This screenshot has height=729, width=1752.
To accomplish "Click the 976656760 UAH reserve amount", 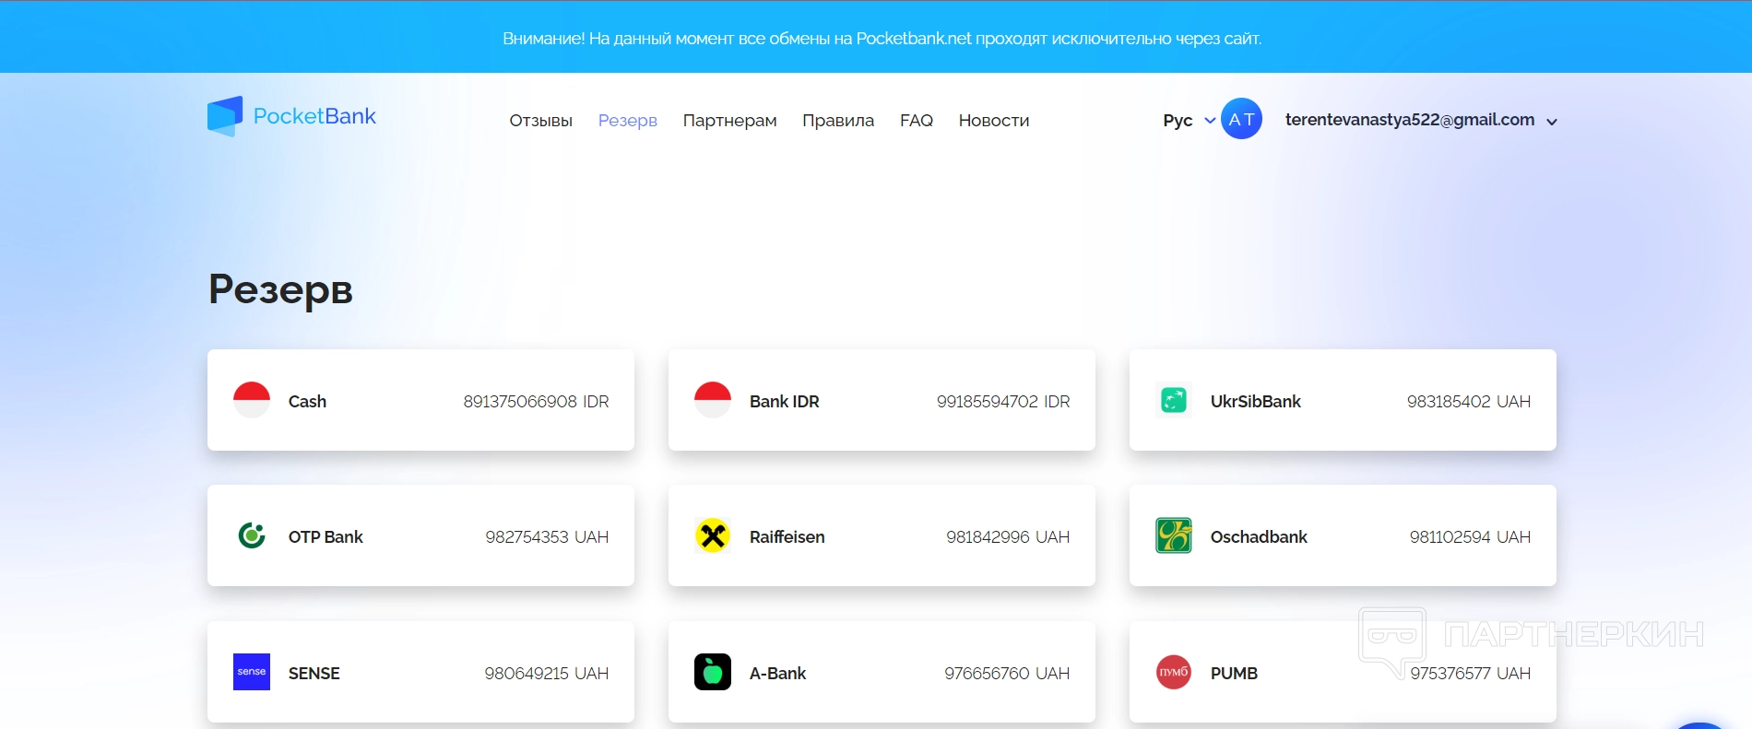I will pos(1007,673).
